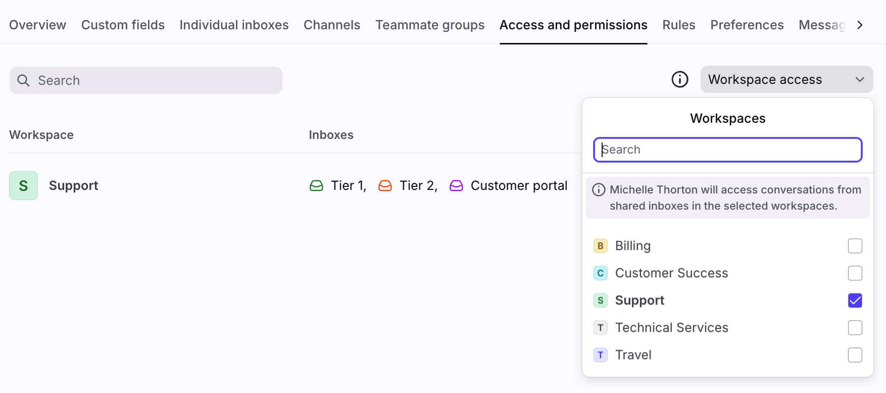Go to the Individual inboxes tab
Viewport: 886px width, 393px height.
234,25
